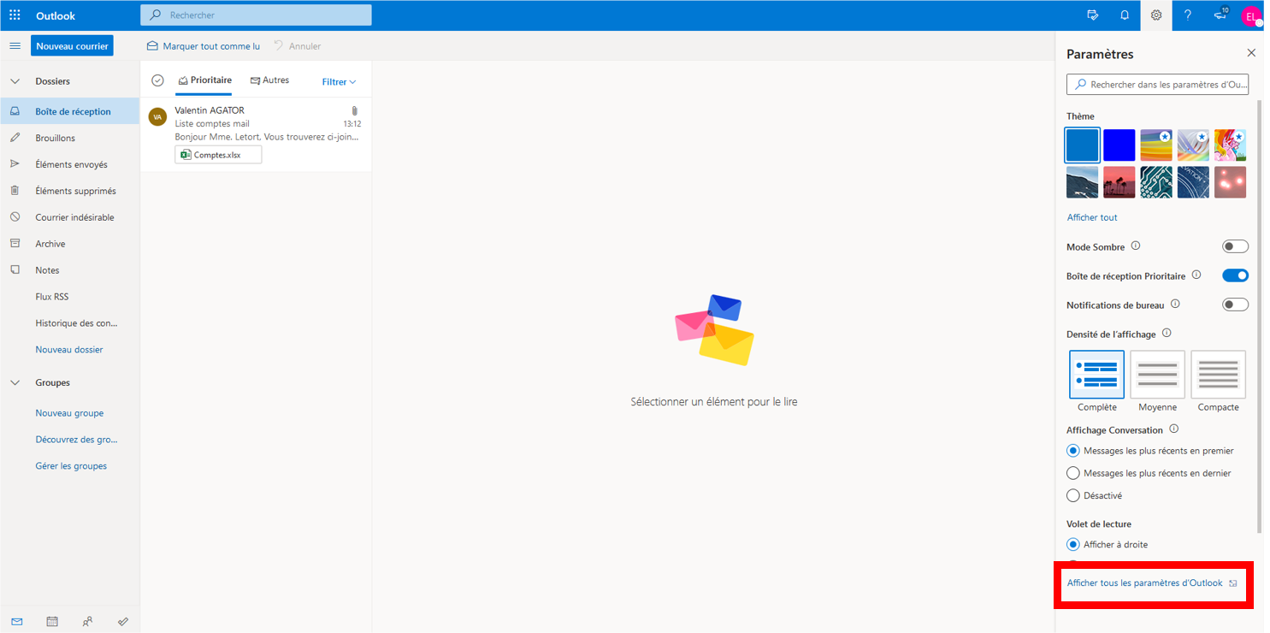Open the Boîte de réception folder
The width and height of the screenshot is (1270, 633).
[x=70, y=111]
